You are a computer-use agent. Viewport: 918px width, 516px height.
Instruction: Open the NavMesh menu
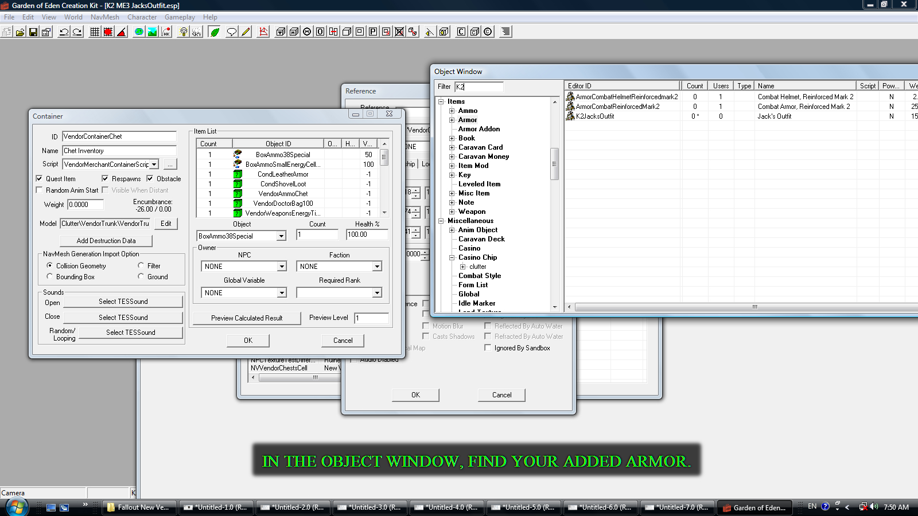click(104, 17)
